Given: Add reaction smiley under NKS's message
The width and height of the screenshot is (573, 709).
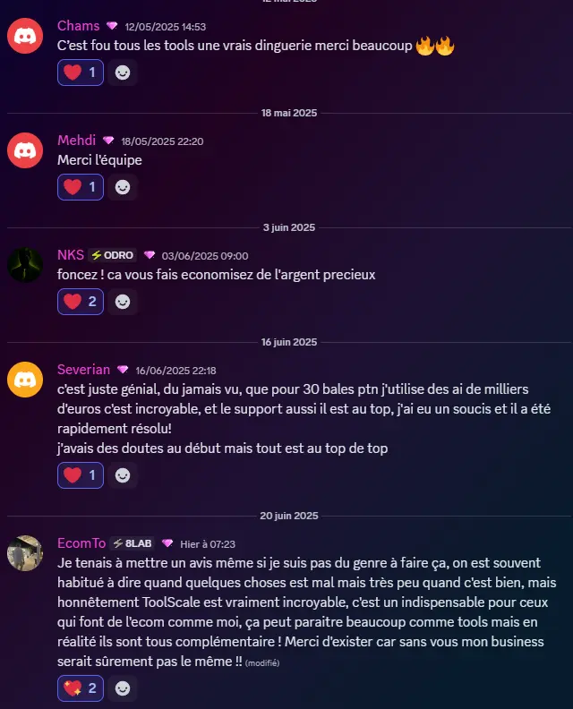Looking at the screenshot, I should pyautogui.click(x=123, y=302).
